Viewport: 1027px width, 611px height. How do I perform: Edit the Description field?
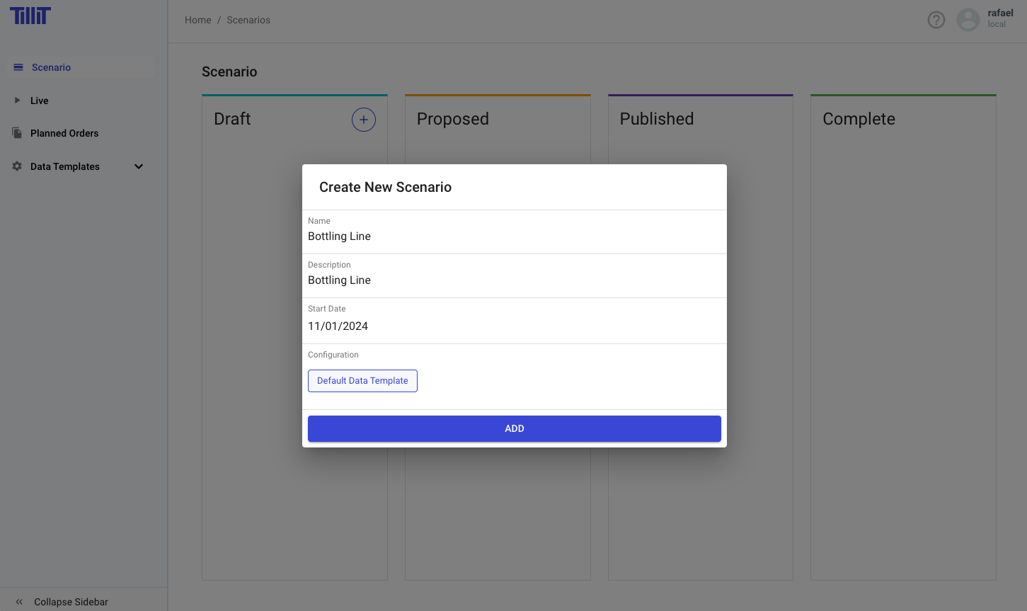click(514, 280)
